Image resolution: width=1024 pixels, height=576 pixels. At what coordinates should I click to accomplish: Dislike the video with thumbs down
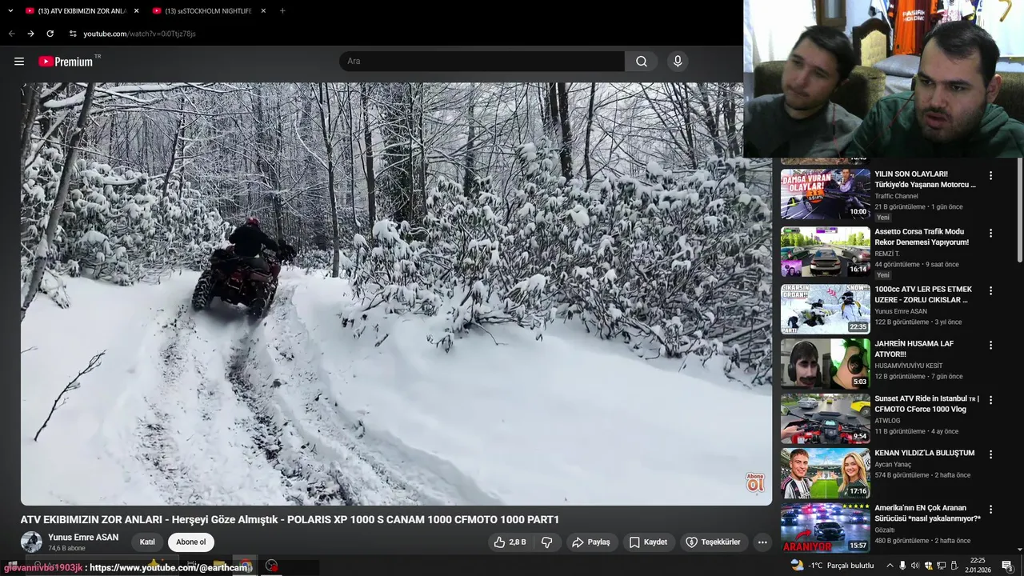[547, 542]
